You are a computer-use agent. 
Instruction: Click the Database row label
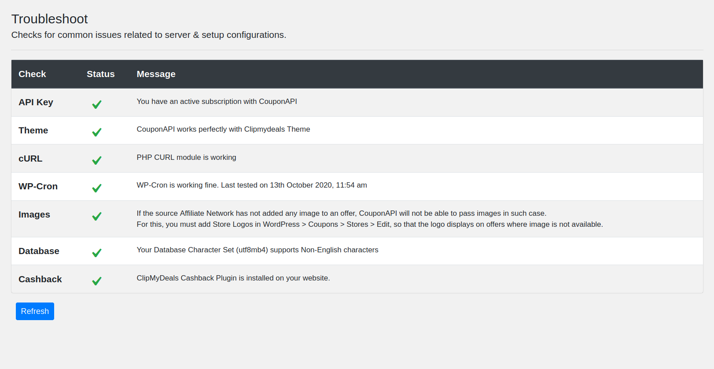point(39,251)
